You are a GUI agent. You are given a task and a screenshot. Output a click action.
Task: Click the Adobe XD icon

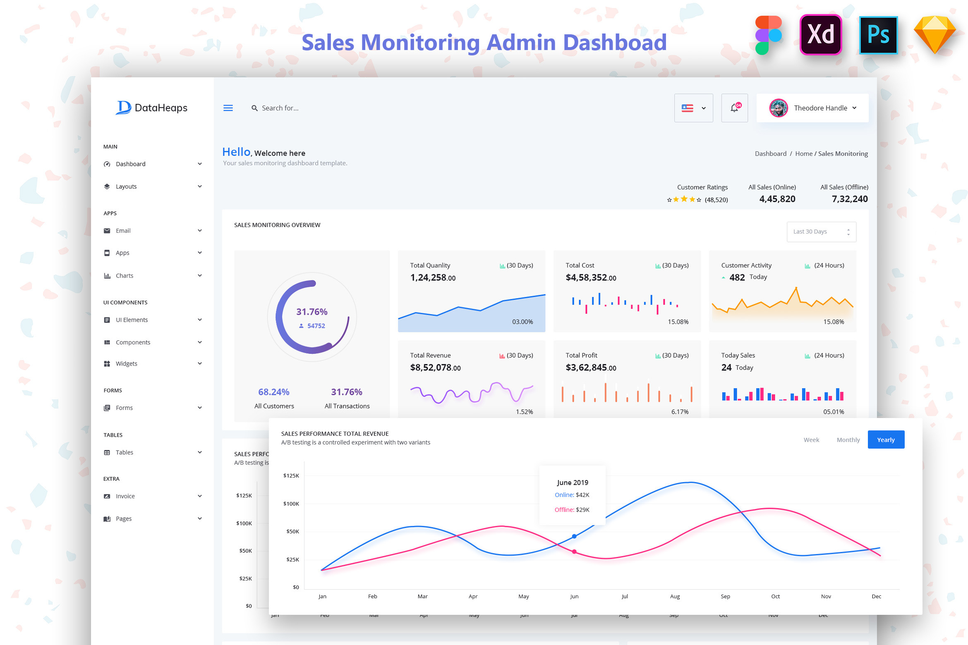821,35
